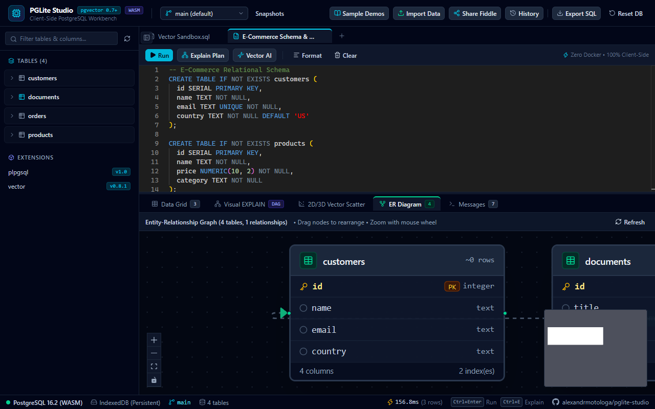The image size is (655, 409).
Task: Click the PGLite Studio logo icon
Action: [16, 13]
